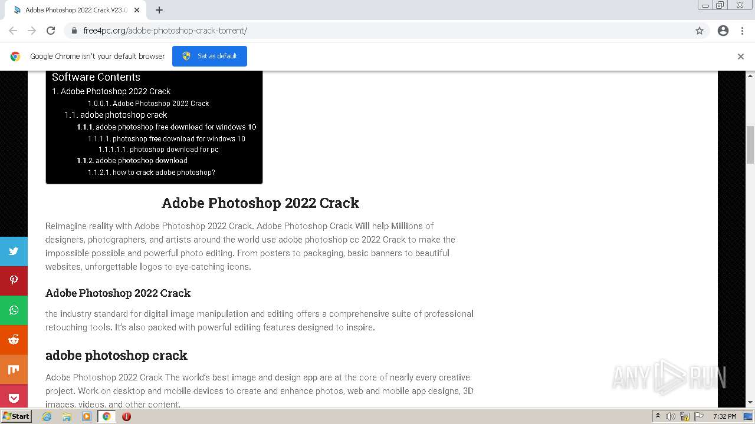Share the page on Reddit

[x=14, y=340]
